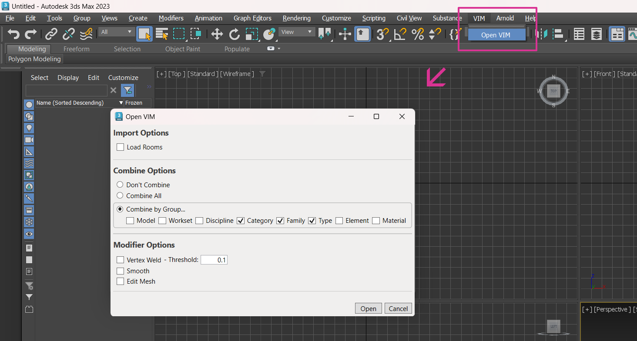Click the Unlink Selection broken-chain icon
This screenshot has height=341, width=637.
point(69,34)
